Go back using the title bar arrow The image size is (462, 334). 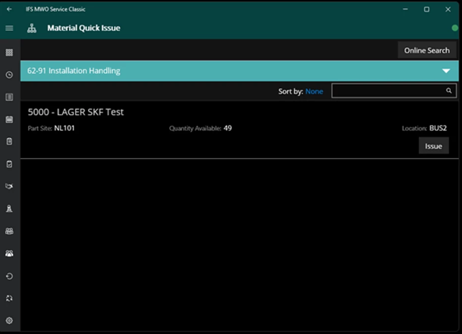pos(9,9)
